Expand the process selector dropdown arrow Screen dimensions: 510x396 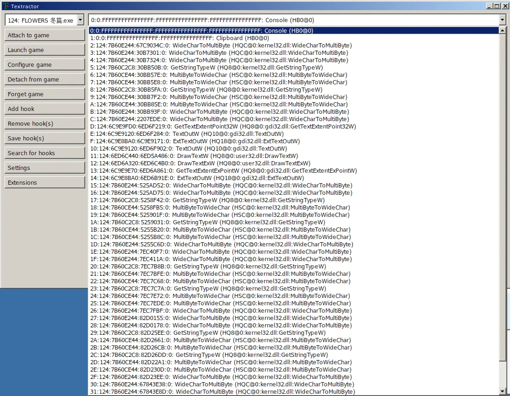click(81, 20)
